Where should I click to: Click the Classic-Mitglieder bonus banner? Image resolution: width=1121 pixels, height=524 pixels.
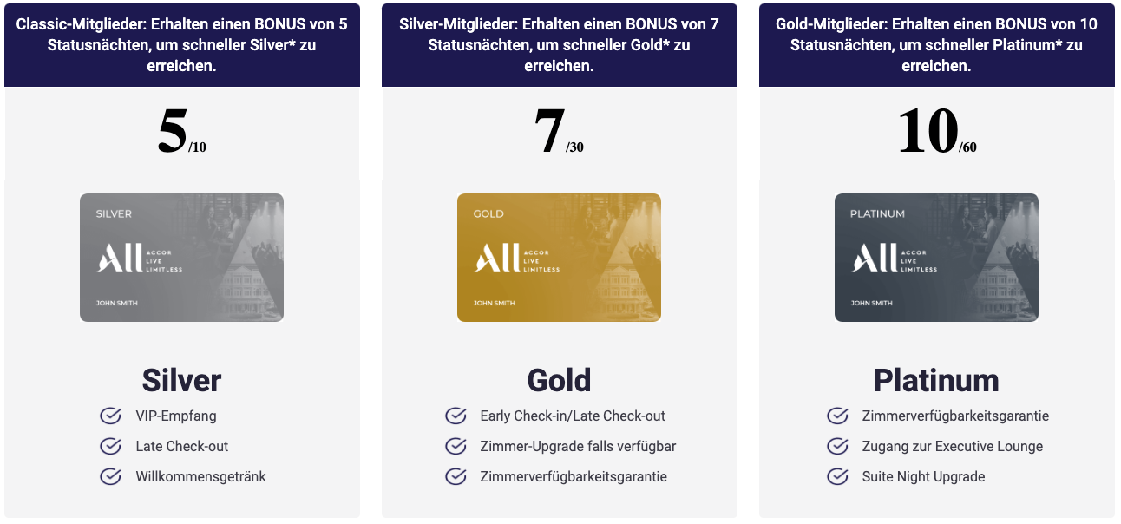(x=182, y=45)
